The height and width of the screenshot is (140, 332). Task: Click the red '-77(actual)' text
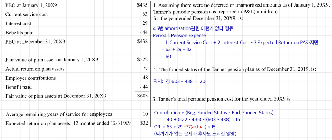pos(191,127)
